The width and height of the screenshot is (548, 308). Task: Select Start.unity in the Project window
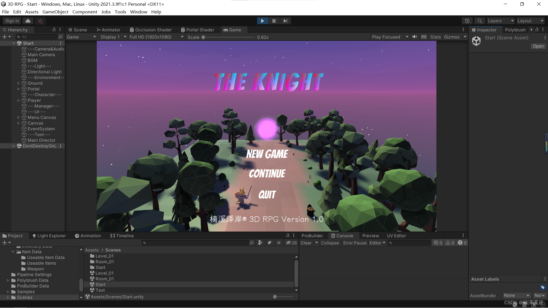[100, 284]
